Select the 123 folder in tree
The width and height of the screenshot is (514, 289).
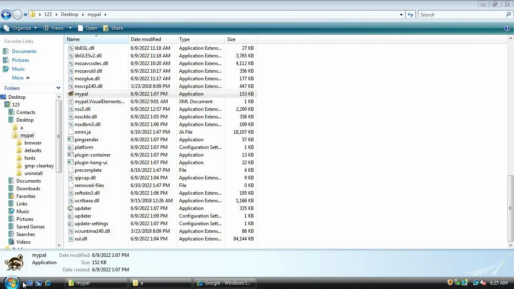tap(16, 105)
